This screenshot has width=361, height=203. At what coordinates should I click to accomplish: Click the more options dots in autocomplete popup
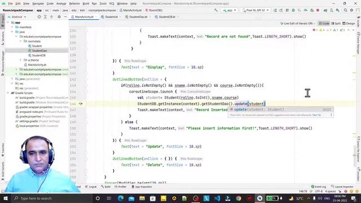tap(331, 115)
